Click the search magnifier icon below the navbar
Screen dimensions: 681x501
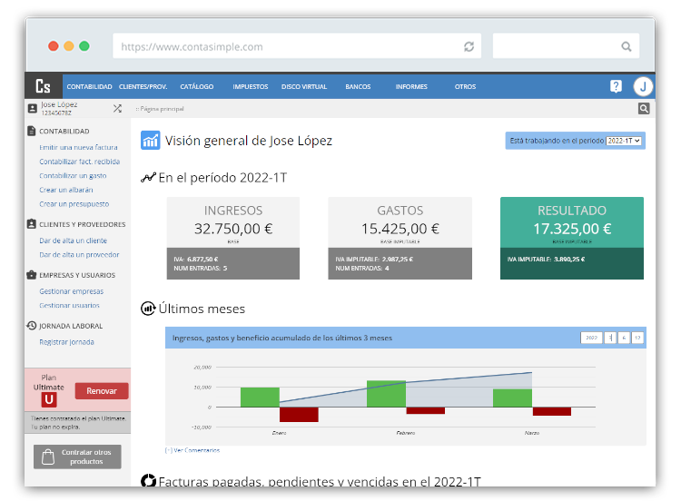click(x=644, y=109)
